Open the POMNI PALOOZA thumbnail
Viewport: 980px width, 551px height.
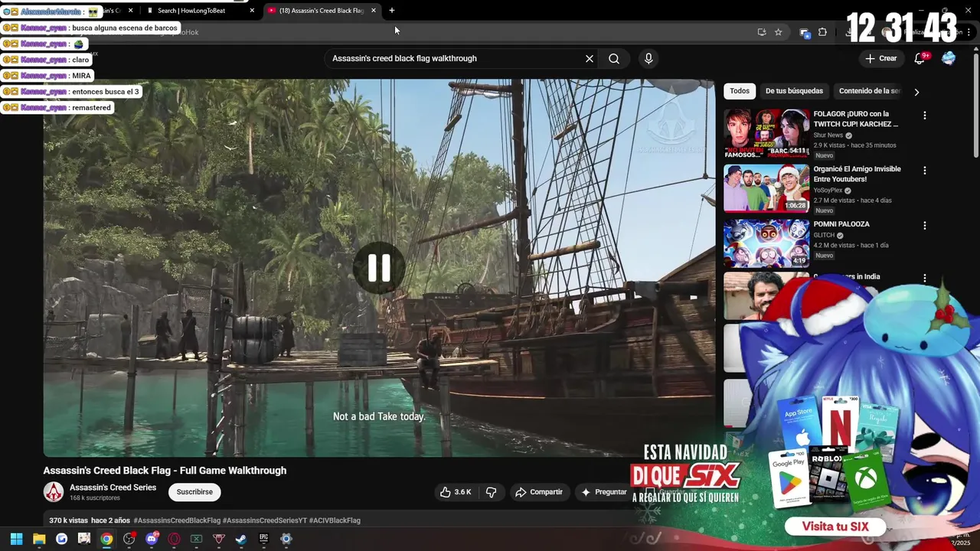coord(766,243)
